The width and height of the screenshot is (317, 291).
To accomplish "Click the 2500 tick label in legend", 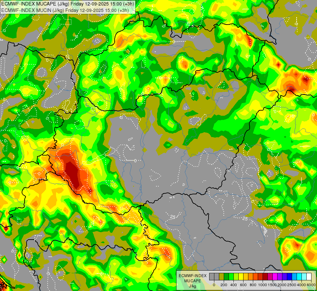I will click(292, 285).
